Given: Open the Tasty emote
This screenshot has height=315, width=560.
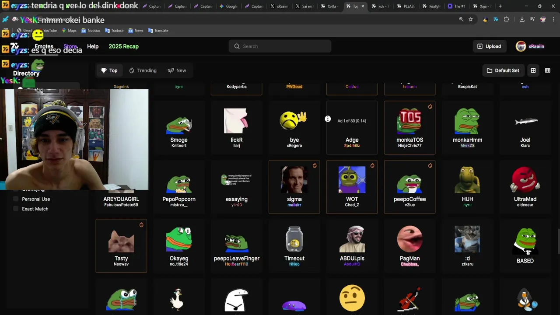Looking at the screenshot, I should pos(121,246).
